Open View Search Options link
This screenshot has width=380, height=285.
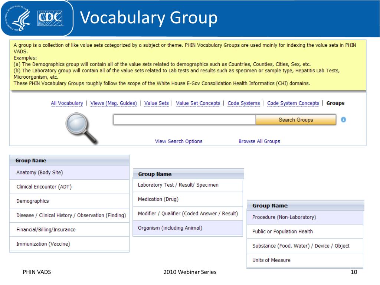[x=178, y=141]
